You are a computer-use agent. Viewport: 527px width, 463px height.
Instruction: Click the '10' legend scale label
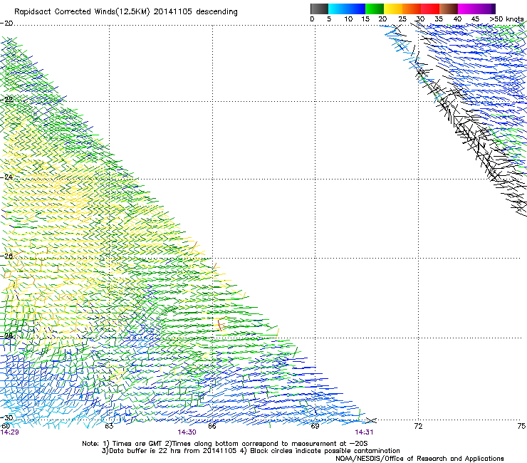(348, 19)
